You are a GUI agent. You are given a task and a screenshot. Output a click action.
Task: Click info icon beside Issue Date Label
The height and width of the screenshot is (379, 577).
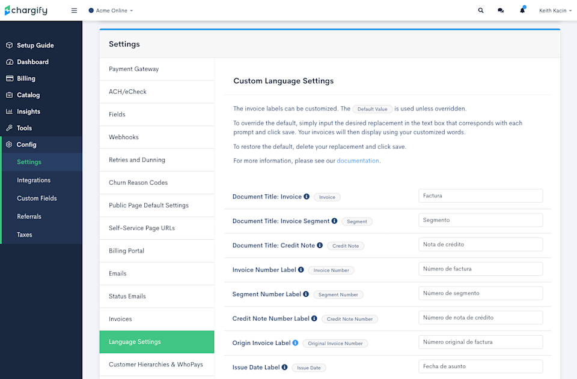click(x=284, y=367)
